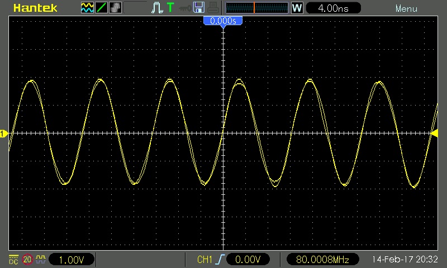Click the grayed-out printer icon
447x268 pixels.
(x=213, y=8)
